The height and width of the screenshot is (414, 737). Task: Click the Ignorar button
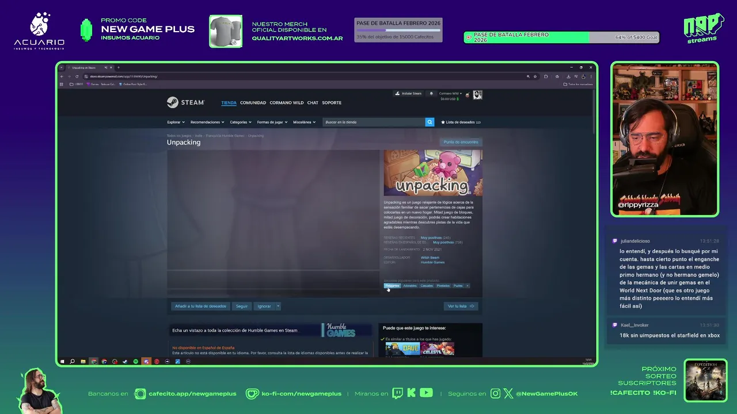[x=264, y=306]
